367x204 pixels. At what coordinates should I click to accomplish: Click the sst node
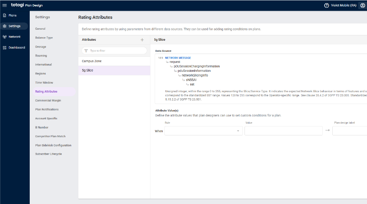pos(192,84)
